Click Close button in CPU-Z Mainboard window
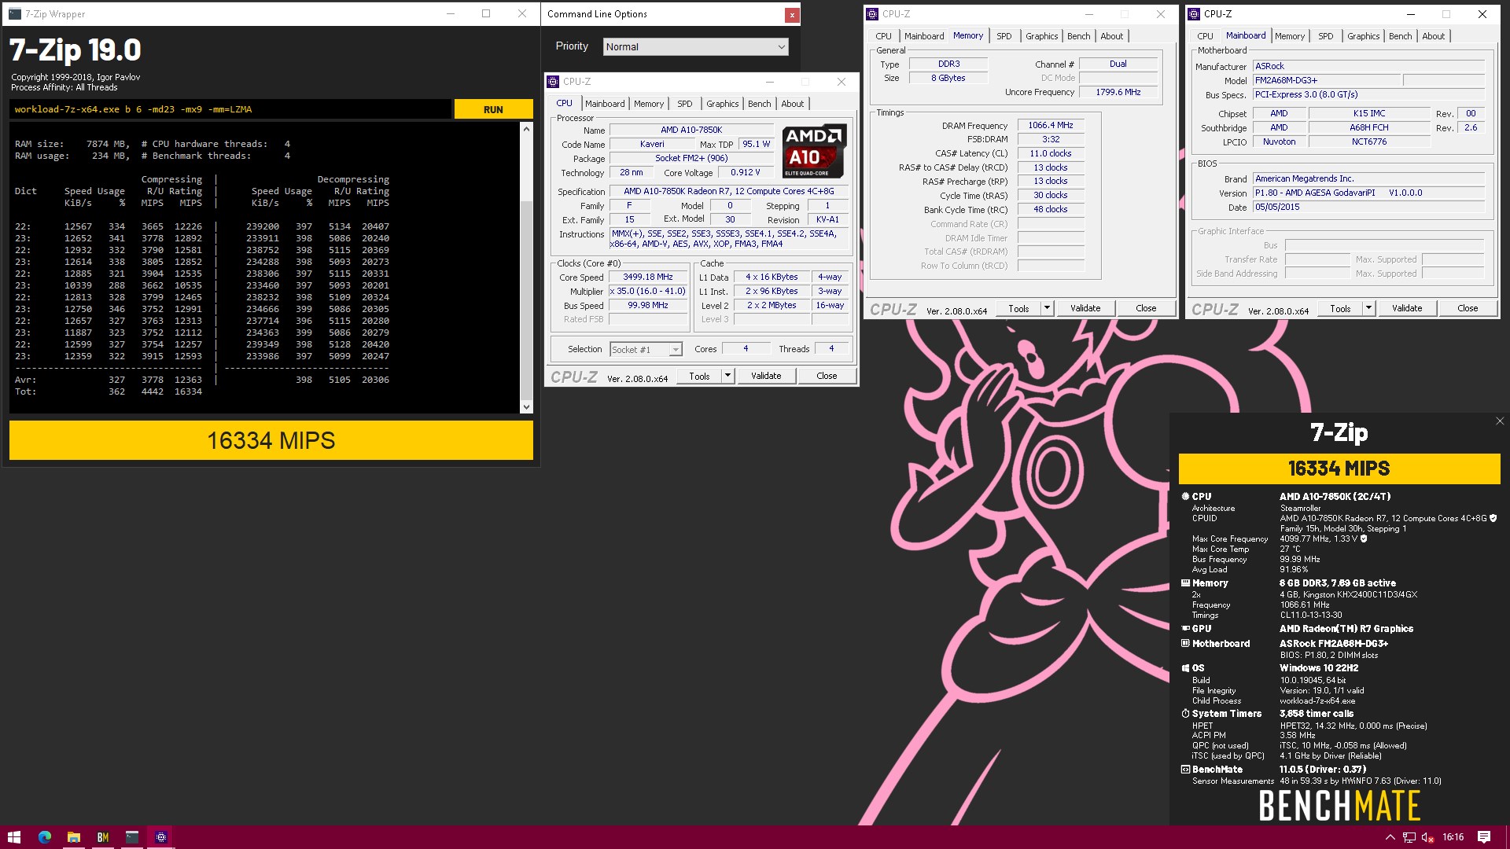Viewport: 1510px width, 849px height. pyautogui.click(x=1468, y=308)
